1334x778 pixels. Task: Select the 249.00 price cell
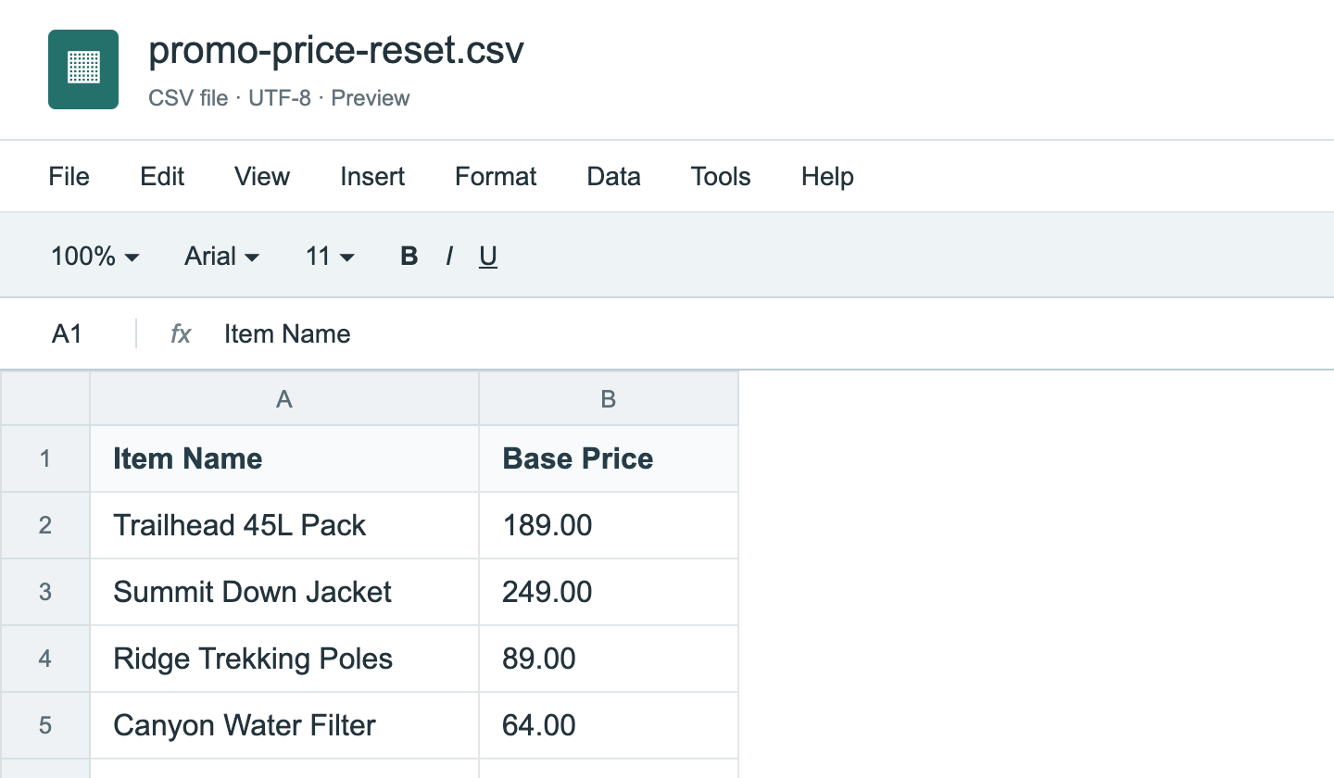(609, 592)
